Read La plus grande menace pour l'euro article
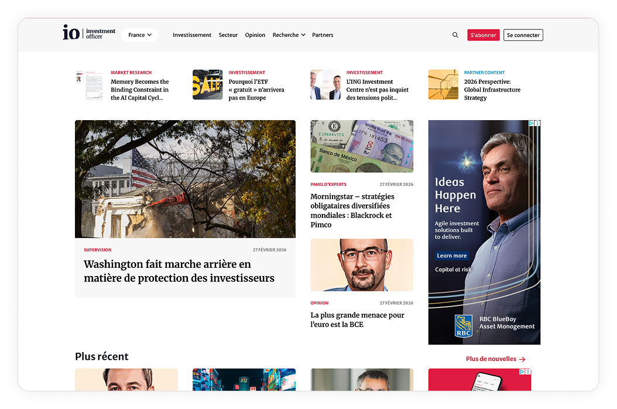Screen dimensions: 617x409 (x=357, y=319)
